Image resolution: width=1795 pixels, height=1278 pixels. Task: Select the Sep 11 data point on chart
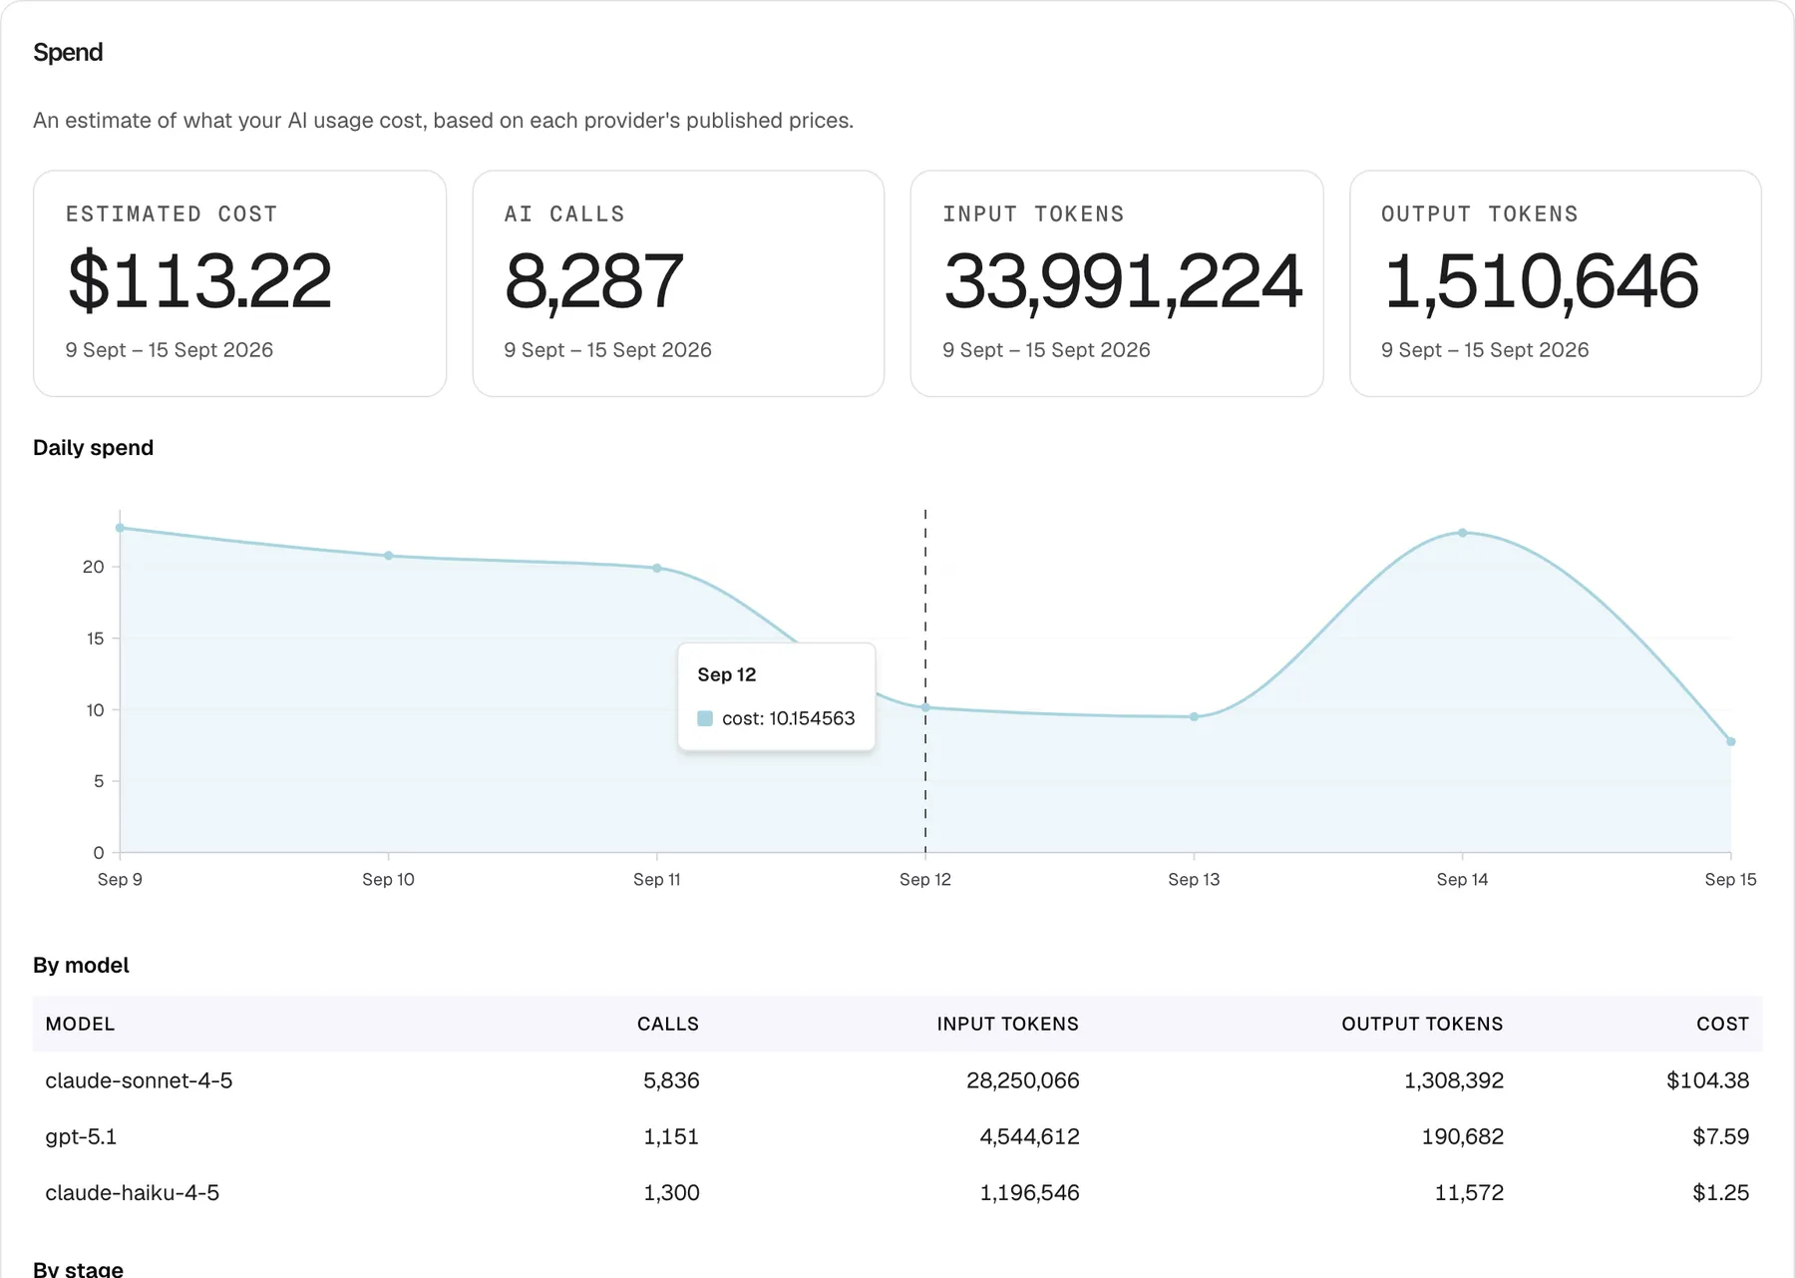(656, 568)
